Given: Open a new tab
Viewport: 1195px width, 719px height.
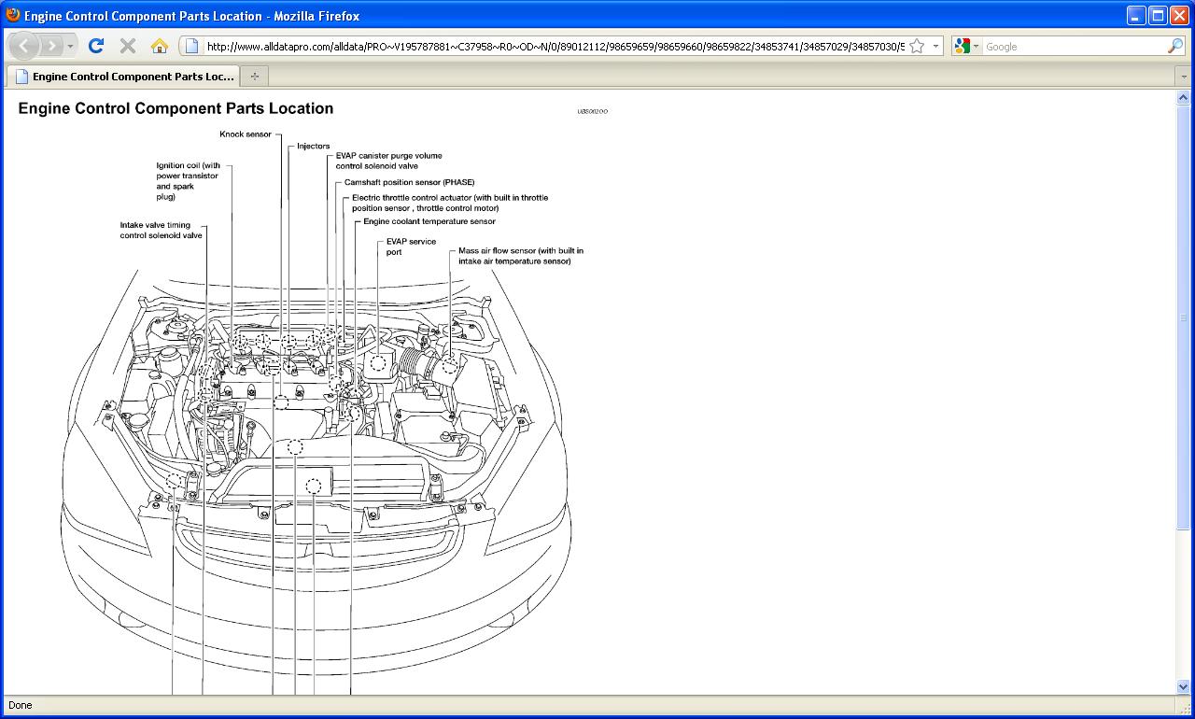Looking at the screenshot, I should point(254,77).
